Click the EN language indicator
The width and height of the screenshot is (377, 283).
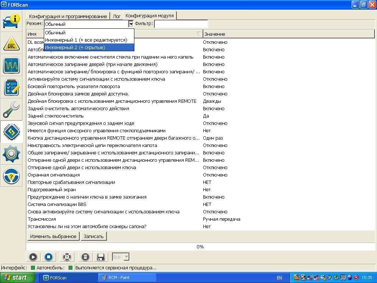(279, 278)
